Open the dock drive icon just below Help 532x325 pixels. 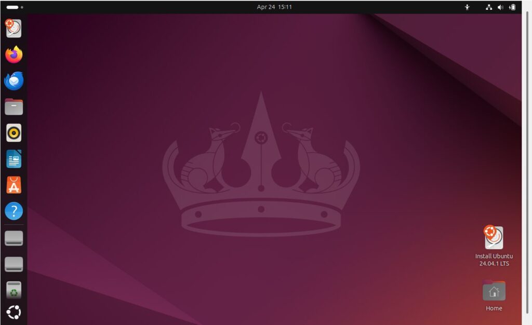(x=14, y=238)
